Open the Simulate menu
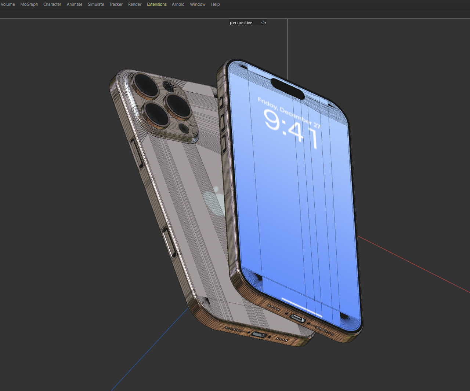 [96, 4]
